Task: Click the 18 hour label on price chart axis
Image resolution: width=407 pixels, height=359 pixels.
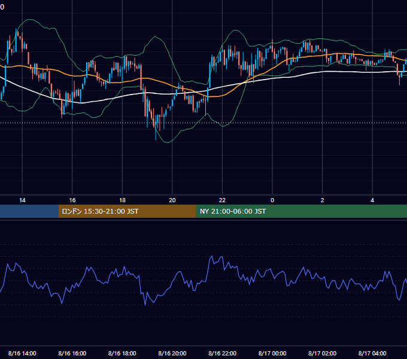Action: coord(122,200)
